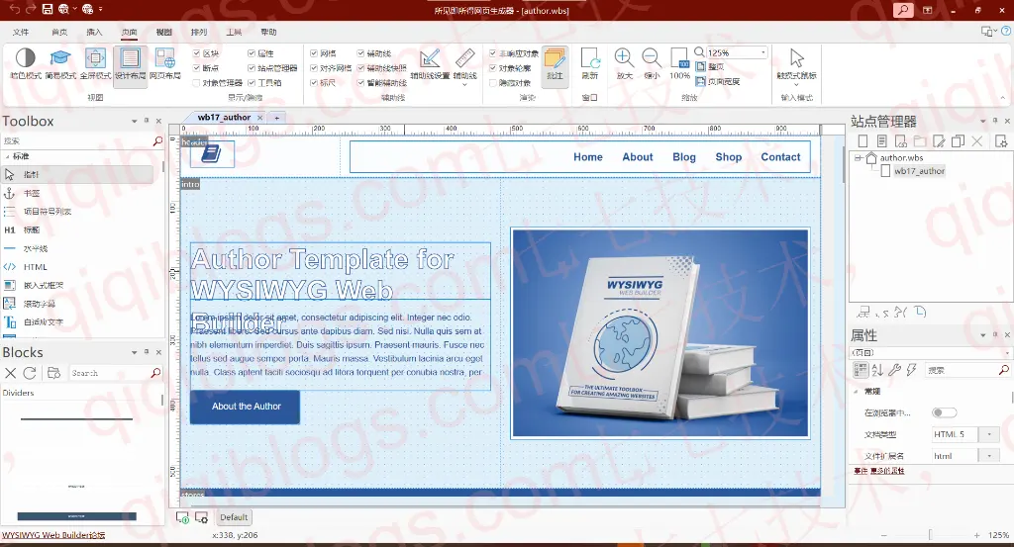
Task: Reset zoom to 100% icon
Action: click(x=679, y=57)
